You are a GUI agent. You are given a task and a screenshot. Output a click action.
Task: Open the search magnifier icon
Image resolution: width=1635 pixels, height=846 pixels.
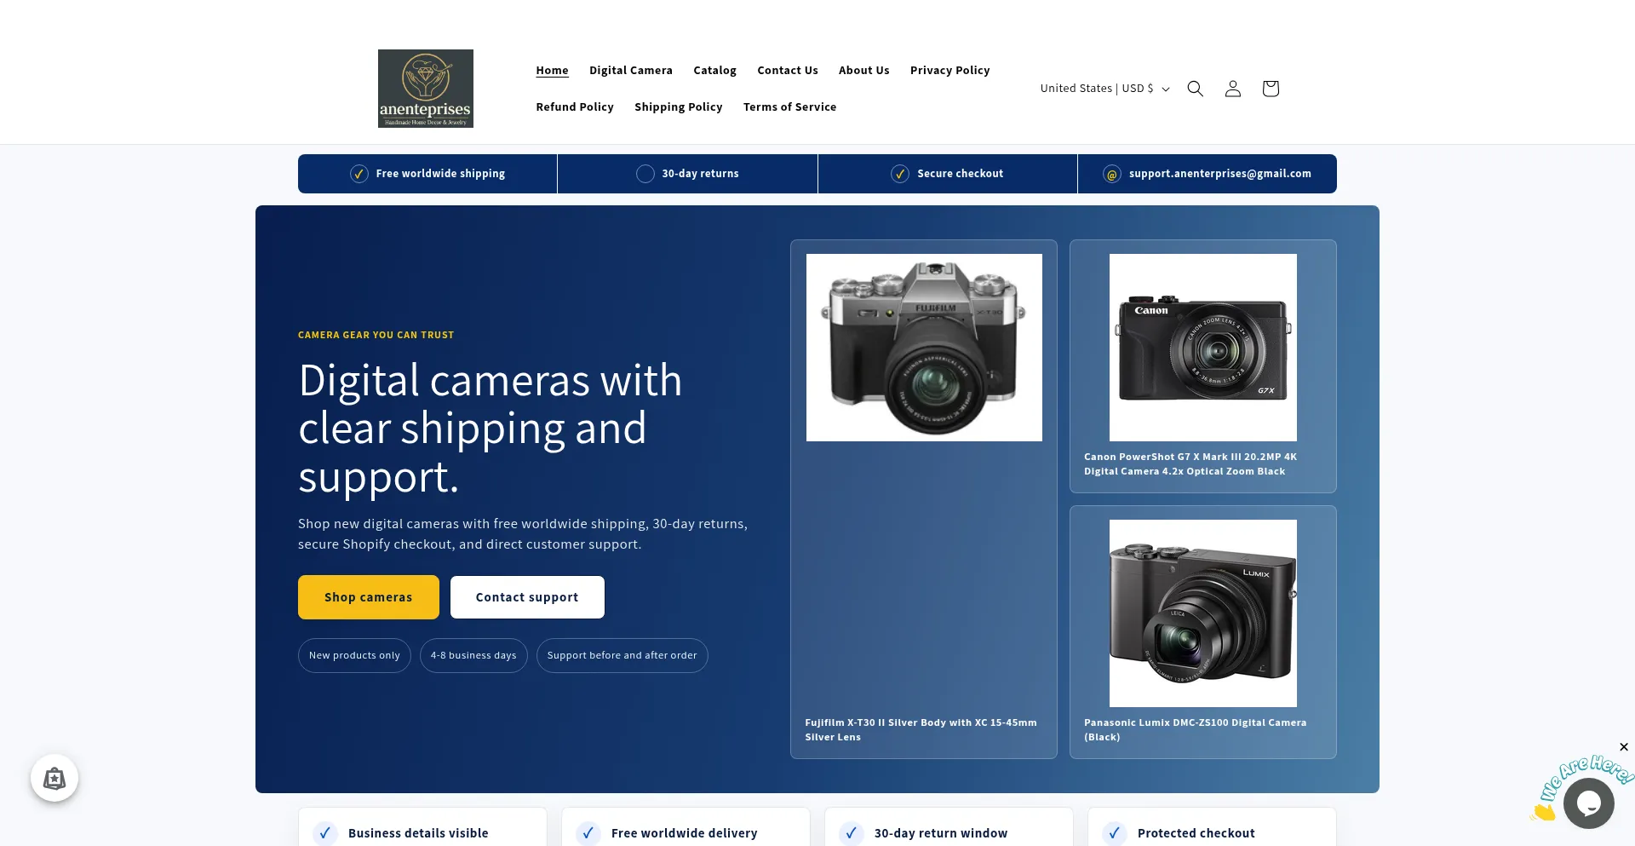pos(1195,89)
